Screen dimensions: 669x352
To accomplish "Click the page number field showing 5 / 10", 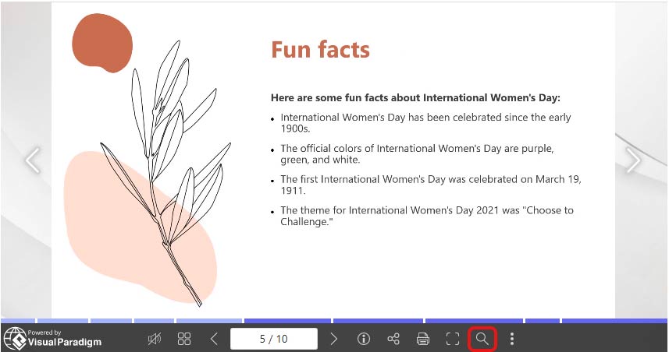I will (274, 339).
